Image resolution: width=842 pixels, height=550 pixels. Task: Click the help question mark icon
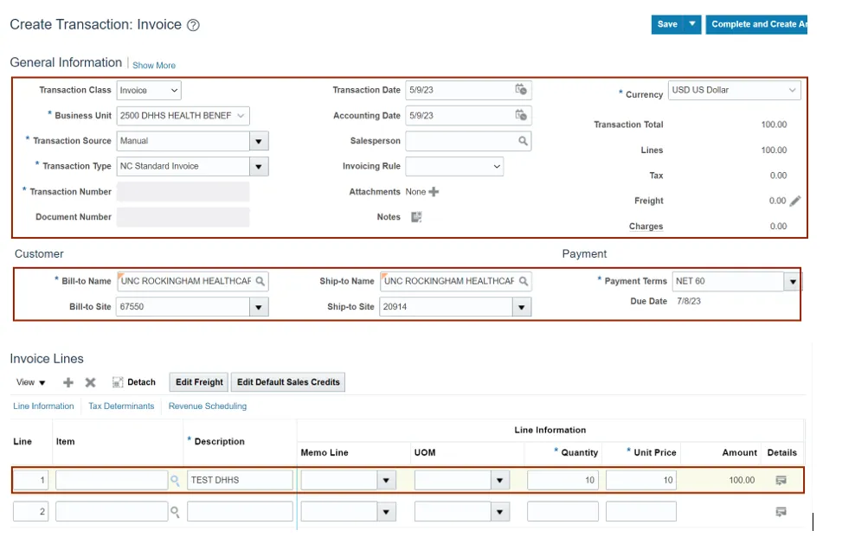coord(193,25)
